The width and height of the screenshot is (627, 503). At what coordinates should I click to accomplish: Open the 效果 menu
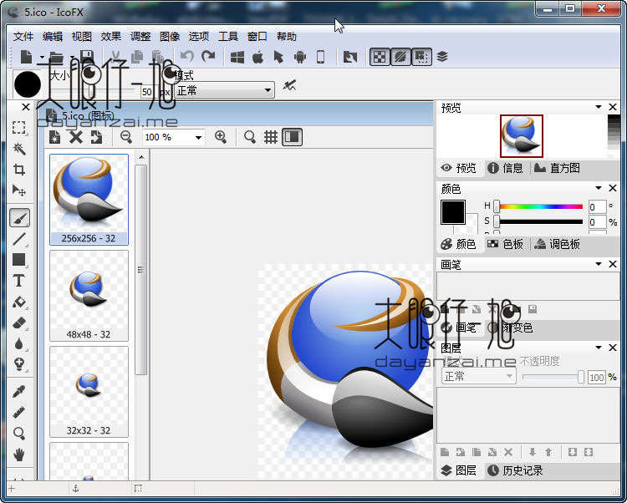point(110,37)
